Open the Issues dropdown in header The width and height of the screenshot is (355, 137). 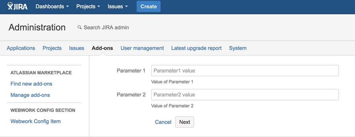[118, 6]
